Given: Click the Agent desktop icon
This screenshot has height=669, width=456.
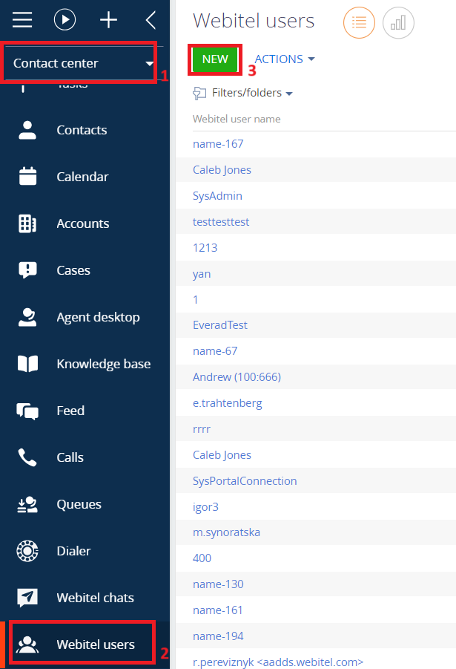Looking at the screenshot, I should click(27, 317).
